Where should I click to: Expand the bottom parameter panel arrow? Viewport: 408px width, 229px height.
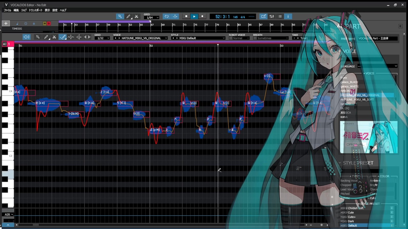(x=8, y=225)
